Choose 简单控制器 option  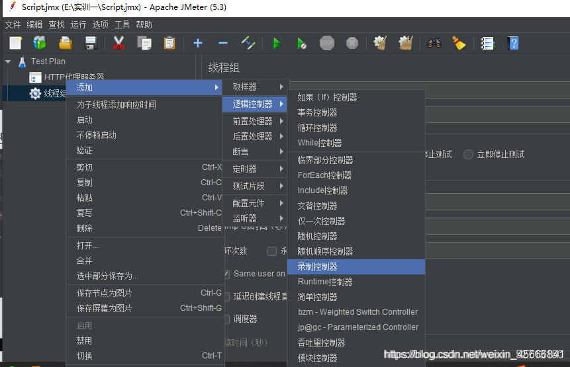point(356,298)
